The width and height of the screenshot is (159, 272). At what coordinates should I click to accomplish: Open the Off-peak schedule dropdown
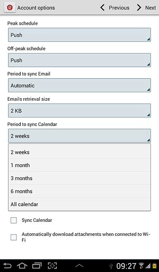click(79, 60)
